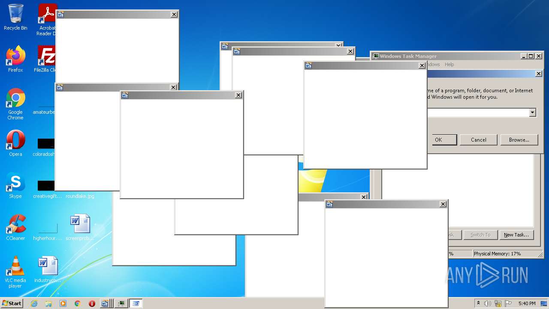Viewport: 549px width, 309px height.
Task: Close the blank window overlapping the Run dialog
Action: (x=422, y=66)
